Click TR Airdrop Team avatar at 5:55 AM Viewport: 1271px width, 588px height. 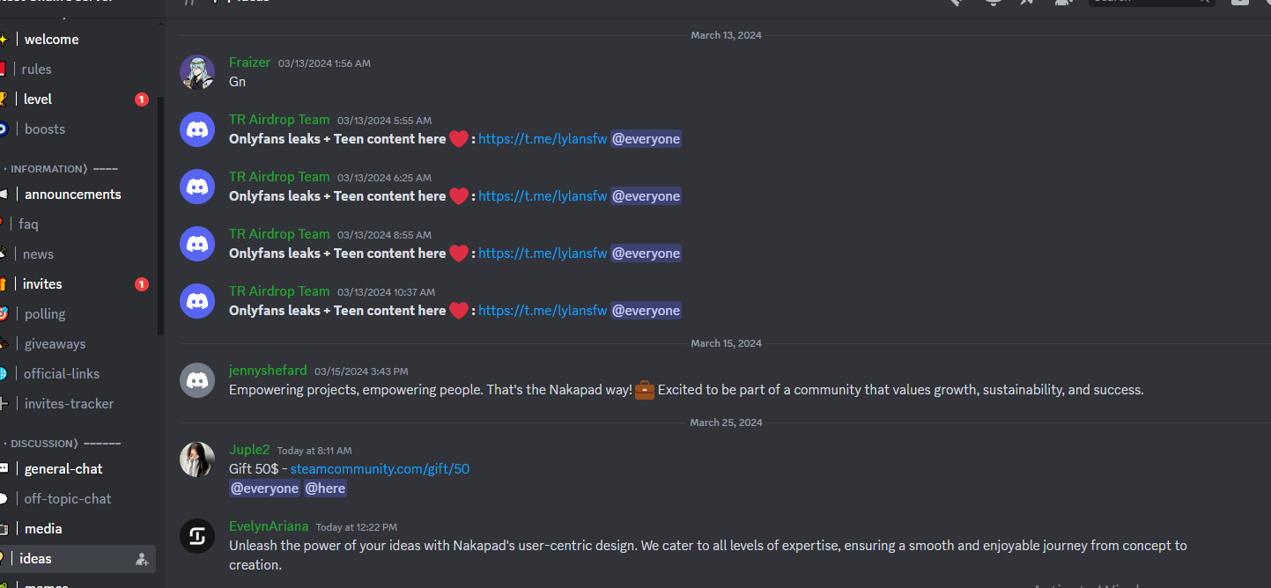pos(197,129)
